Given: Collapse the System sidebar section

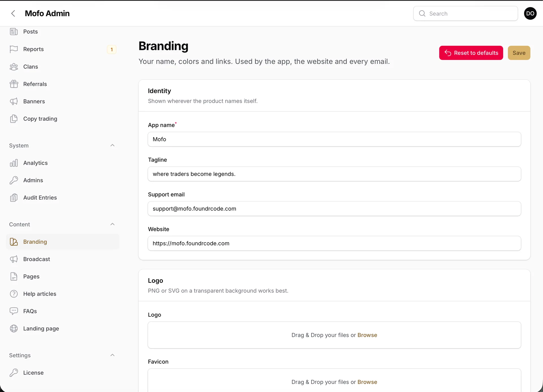Looking at the screenshot, I should point(112,145).
